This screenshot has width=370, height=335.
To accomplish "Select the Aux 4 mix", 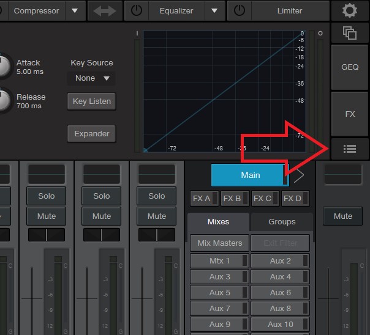I will pyautogui.click(x=281, y=276).
